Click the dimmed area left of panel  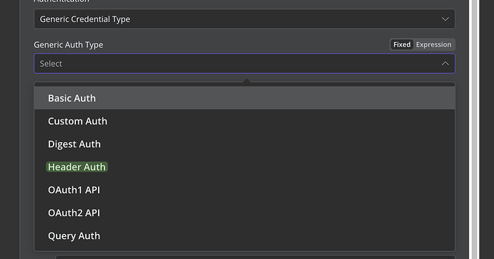click(10, 129)
